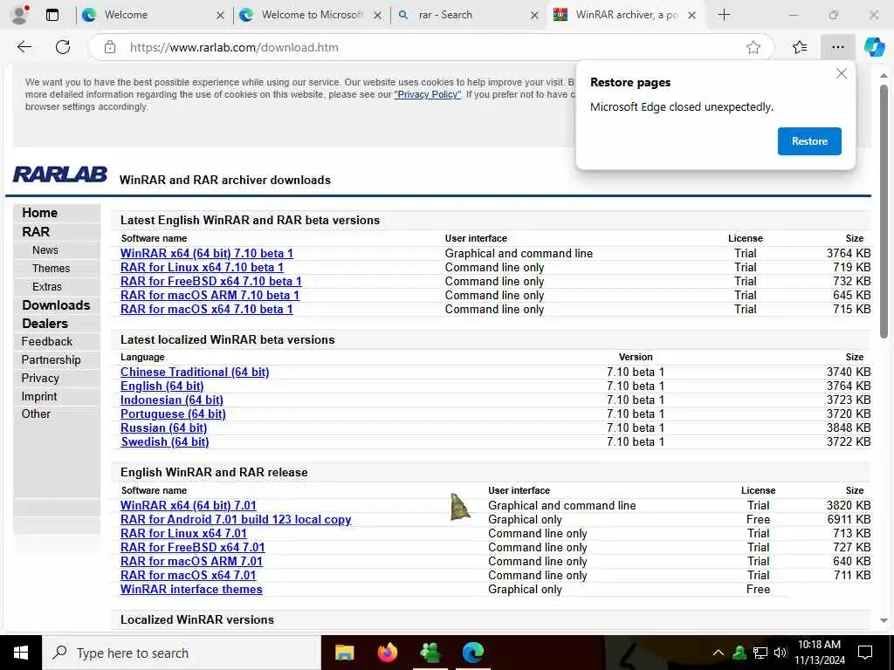Download WinRAR x64 7.10 beta 1
Viewport: 894px width, 670px height.
coord(206,254)
